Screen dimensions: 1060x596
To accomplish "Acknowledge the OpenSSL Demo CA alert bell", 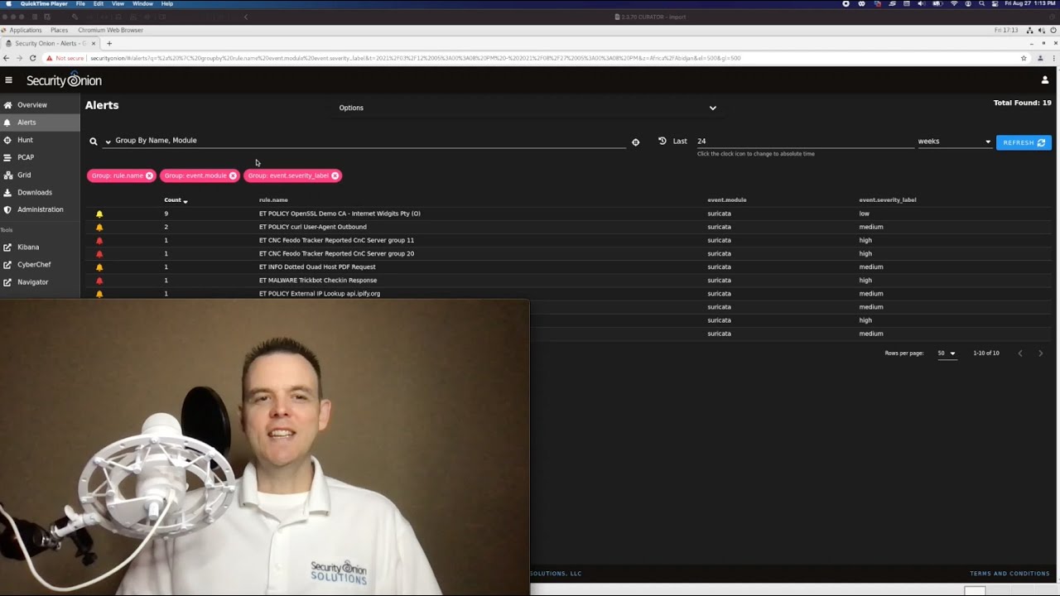I will pos(99,214).
